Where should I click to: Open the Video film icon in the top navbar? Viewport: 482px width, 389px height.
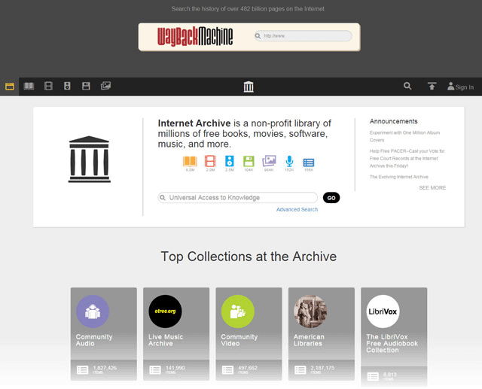(48, 87)
